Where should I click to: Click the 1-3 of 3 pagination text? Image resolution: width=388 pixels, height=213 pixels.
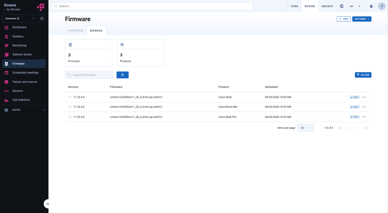329,128
